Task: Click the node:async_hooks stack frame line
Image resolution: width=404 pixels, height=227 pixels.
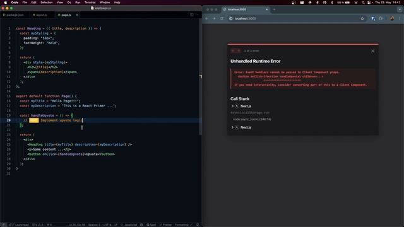Action: (252, 119)
